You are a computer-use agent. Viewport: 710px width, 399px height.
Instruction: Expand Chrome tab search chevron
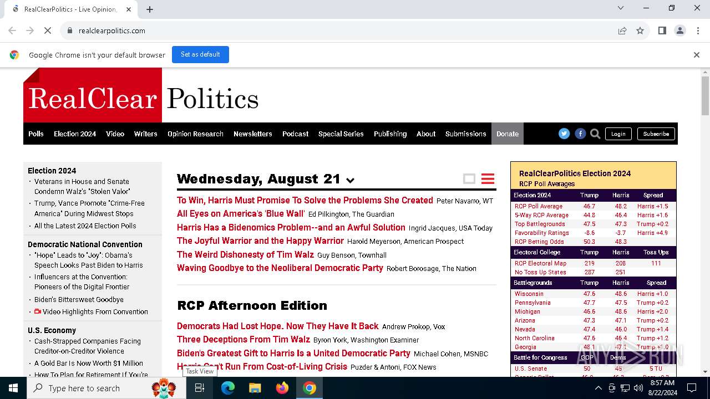point(621,8)
